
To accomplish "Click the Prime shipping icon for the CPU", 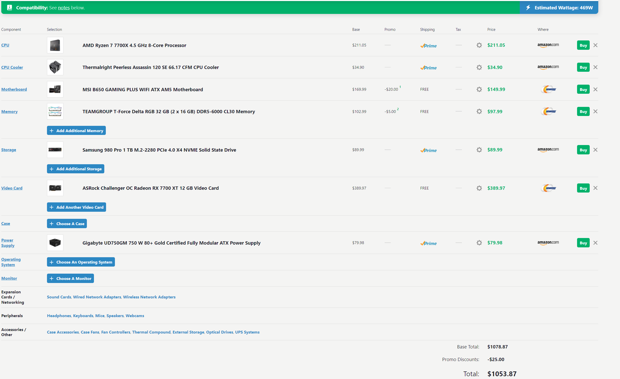I will pos(428,46).
